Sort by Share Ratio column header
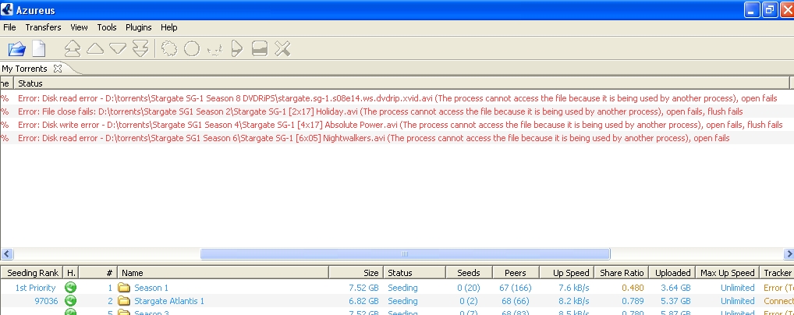This screenshot has height=315, width=794. [622, 272]
